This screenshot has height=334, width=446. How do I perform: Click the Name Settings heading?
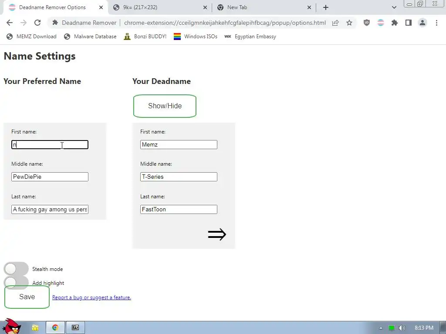click(40, 56)
